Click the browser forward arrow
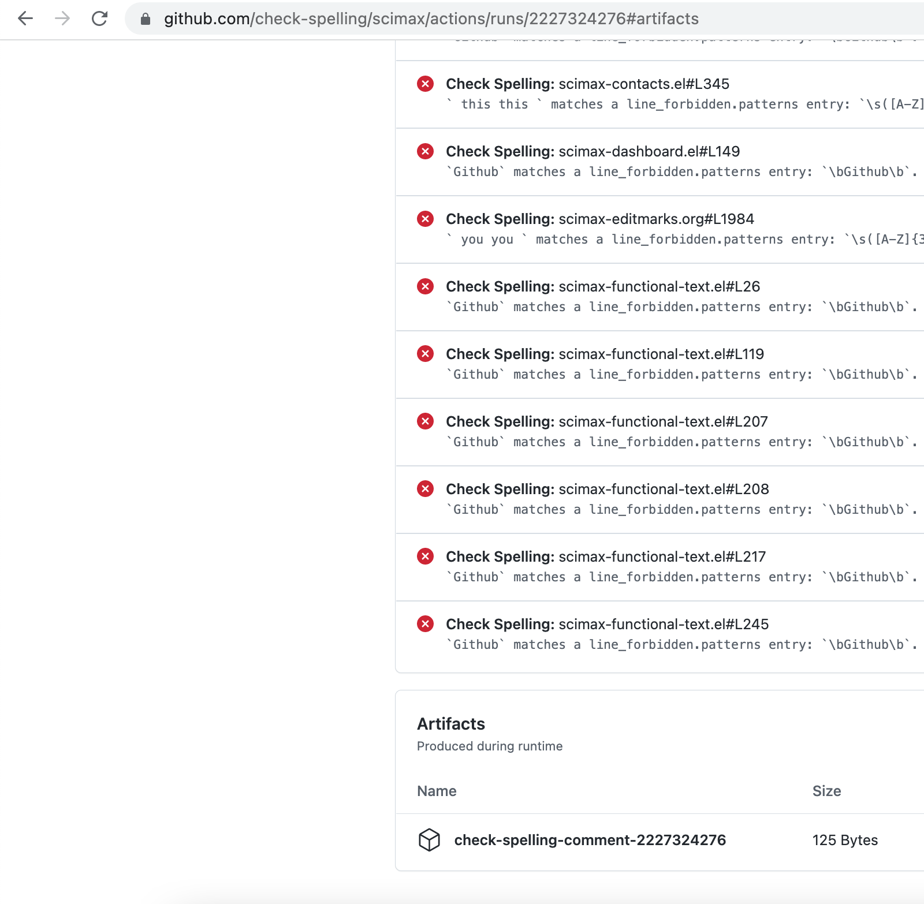Screen dimensions: 924x904 pyautogui.click(x=62, y=18)
